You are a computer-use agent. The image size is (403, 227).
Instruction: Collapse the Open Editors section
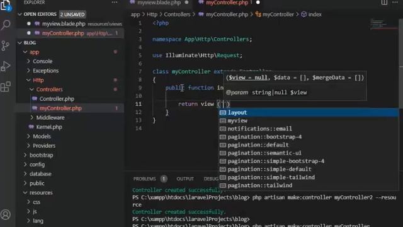coord(20,15)
